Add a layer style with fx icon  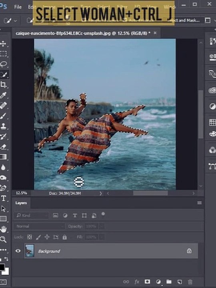137,282
